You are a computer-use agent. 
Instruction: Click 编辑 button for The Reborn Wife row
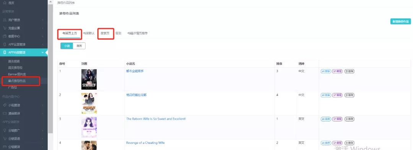tap(337, 119)
